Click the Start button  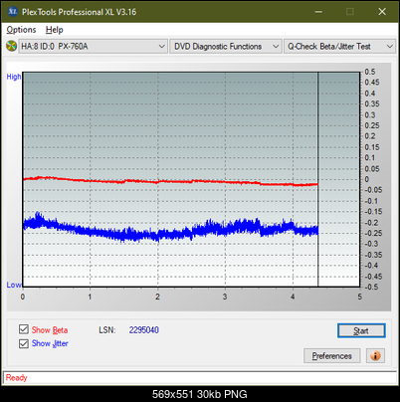[x=361, y=330]
